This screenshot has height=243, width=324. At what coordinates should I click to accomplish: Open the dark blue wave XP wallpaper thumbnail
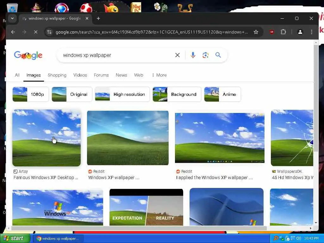point(227,207)
